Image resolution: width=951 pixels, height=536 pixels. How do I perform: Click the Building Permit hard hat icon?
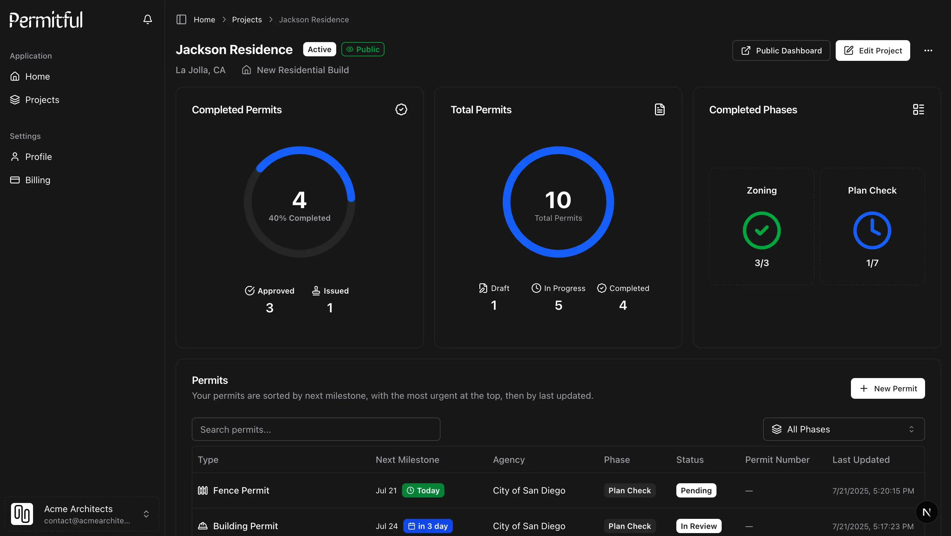pyautogui.click(x=203, y=526)
